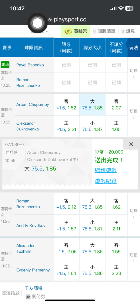Click the 繼續遊戲 link
This screenshot has width=140, height=304.
click(105, 171)
